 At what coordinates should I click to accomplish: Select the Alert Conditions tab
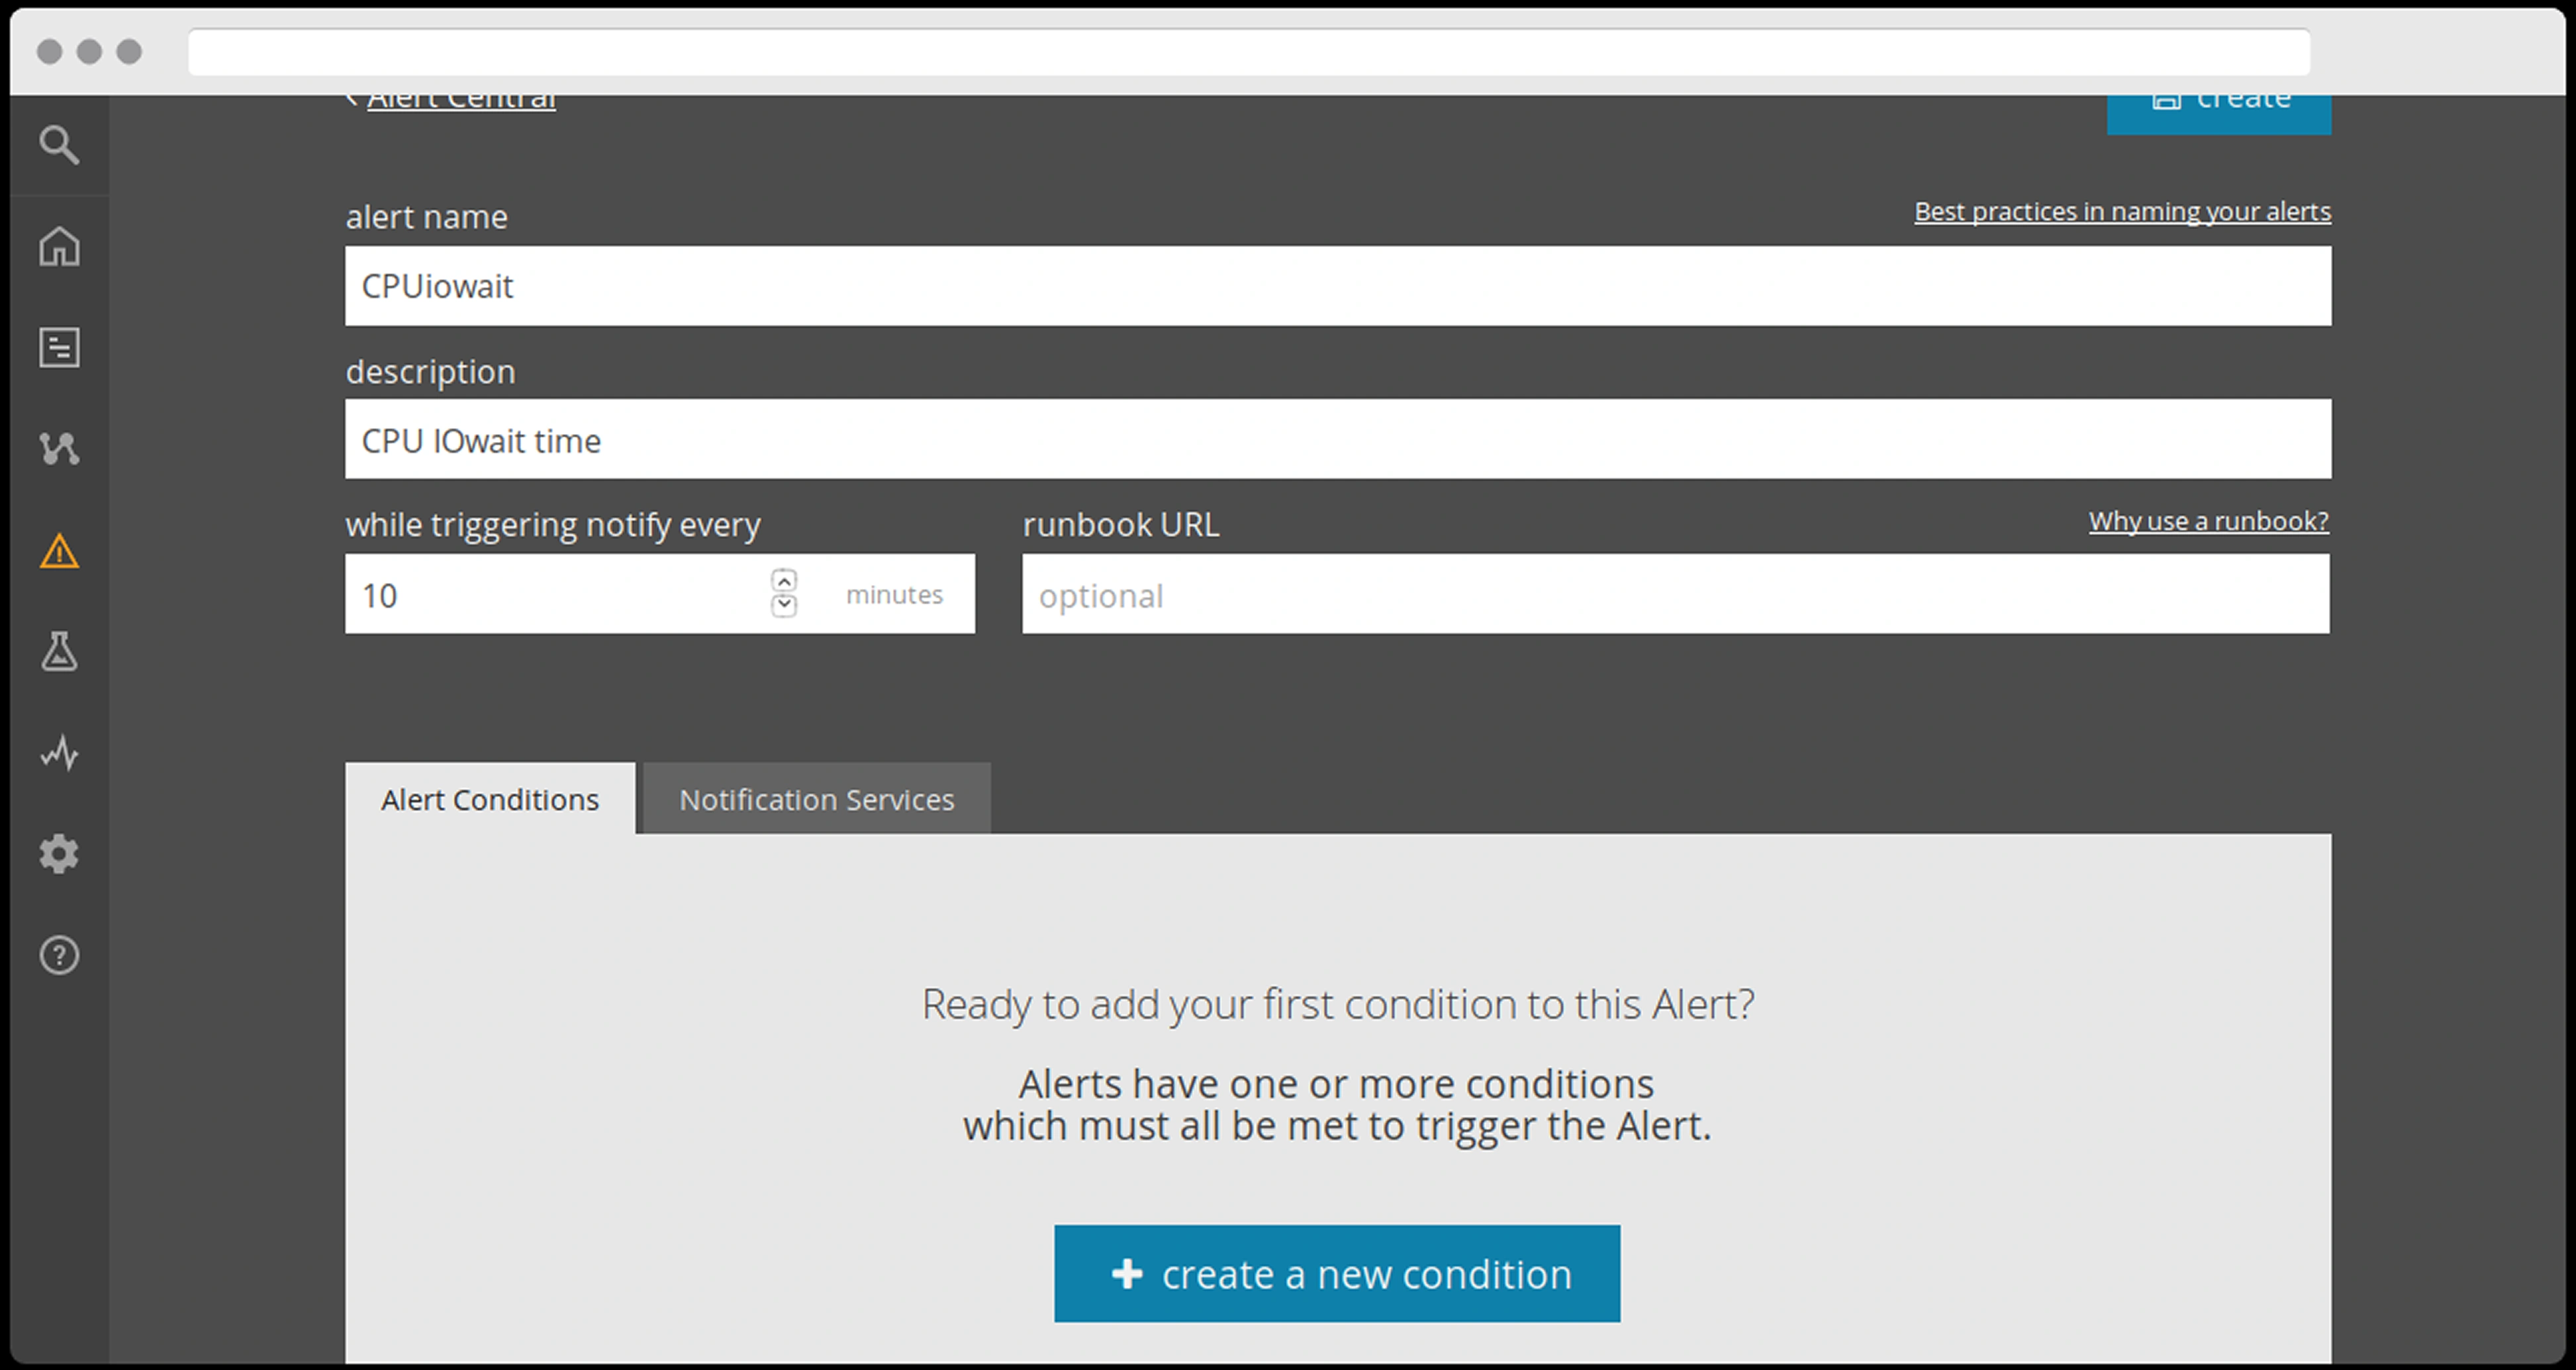[490, 799]
